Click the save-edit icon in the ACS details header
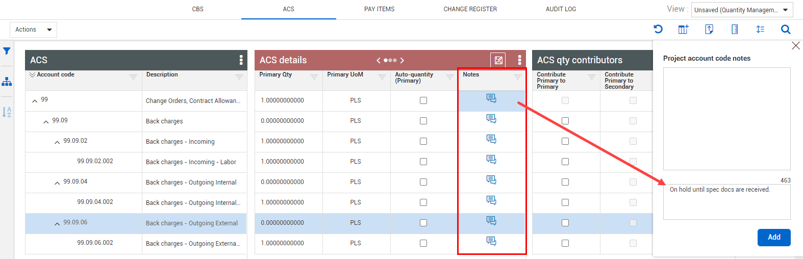803x259 pixels. point(498,60)
